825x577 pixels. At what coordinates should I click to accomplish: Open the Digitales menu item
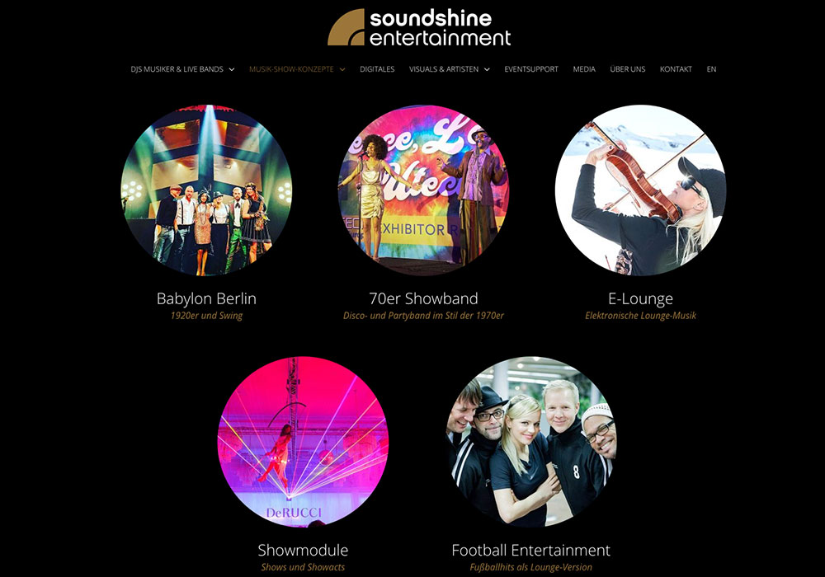coord(377,69)
